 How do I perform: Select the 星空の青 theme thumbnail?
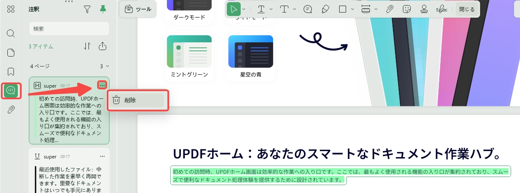coord(251,57)
